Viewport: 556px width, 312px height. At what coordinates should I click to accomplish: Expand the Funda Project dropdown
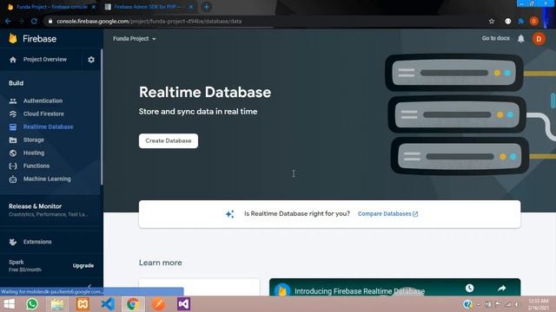(135, 38)
